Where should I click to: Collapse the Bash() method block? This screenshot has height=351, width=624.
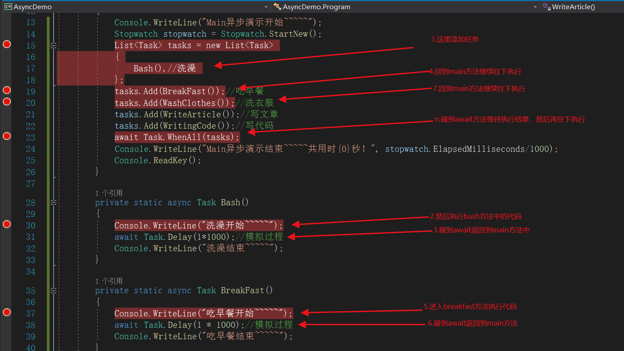click(x=53, y=202)
